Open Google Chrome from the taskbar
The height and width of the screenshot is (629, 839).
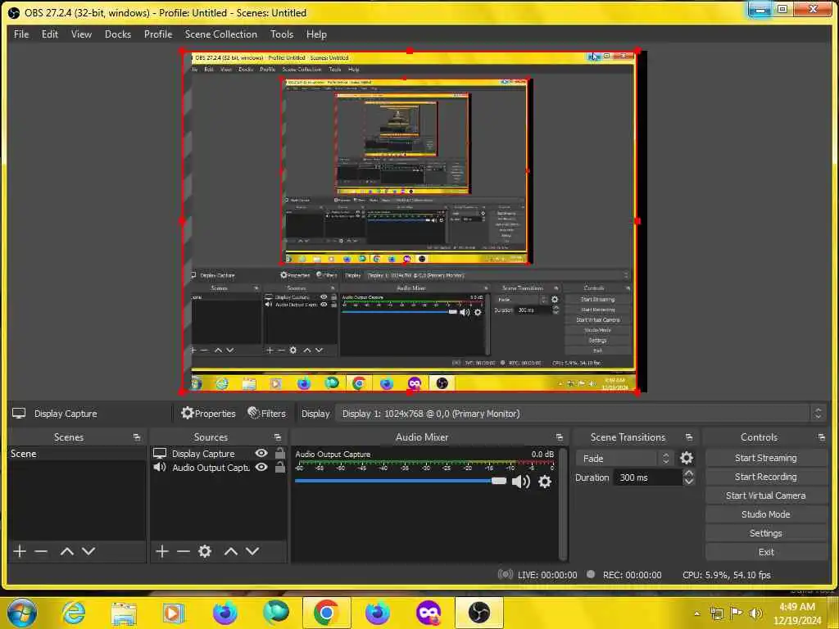tap(326, 613)
